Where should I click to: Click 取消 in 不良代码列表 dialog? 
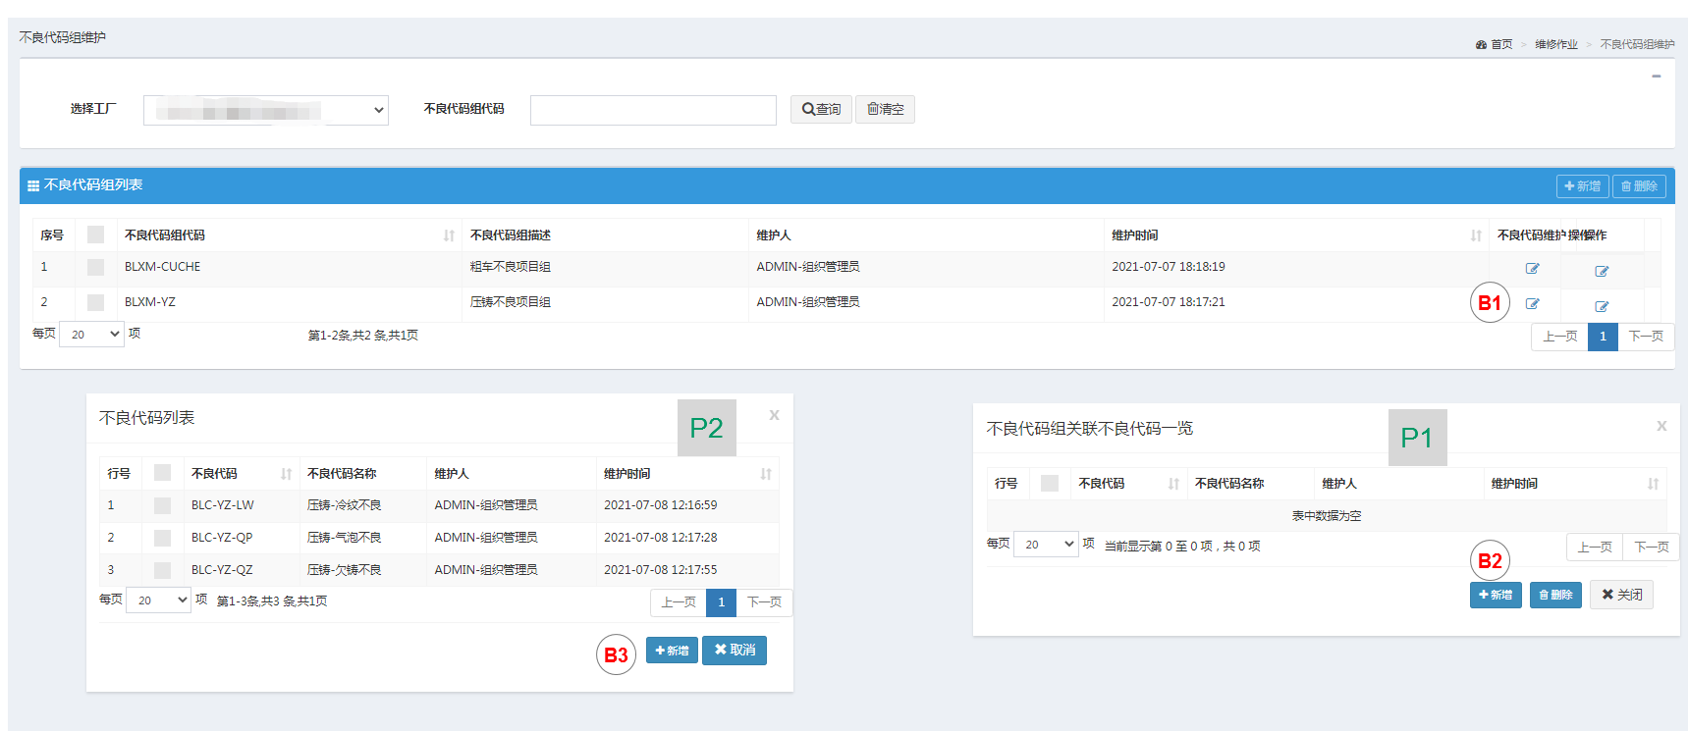(735, 651)
